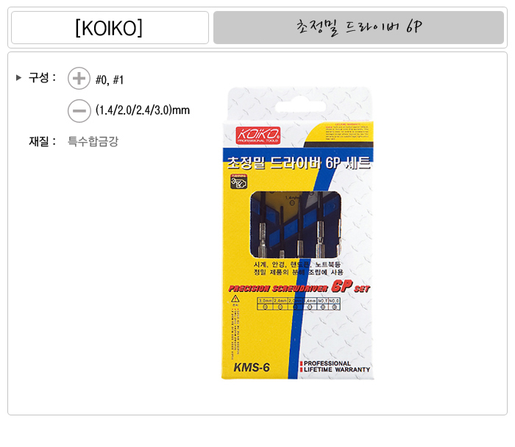Click the red KOIKO logo on package
This screenshot has width=515, height=447.
(257, 135)
